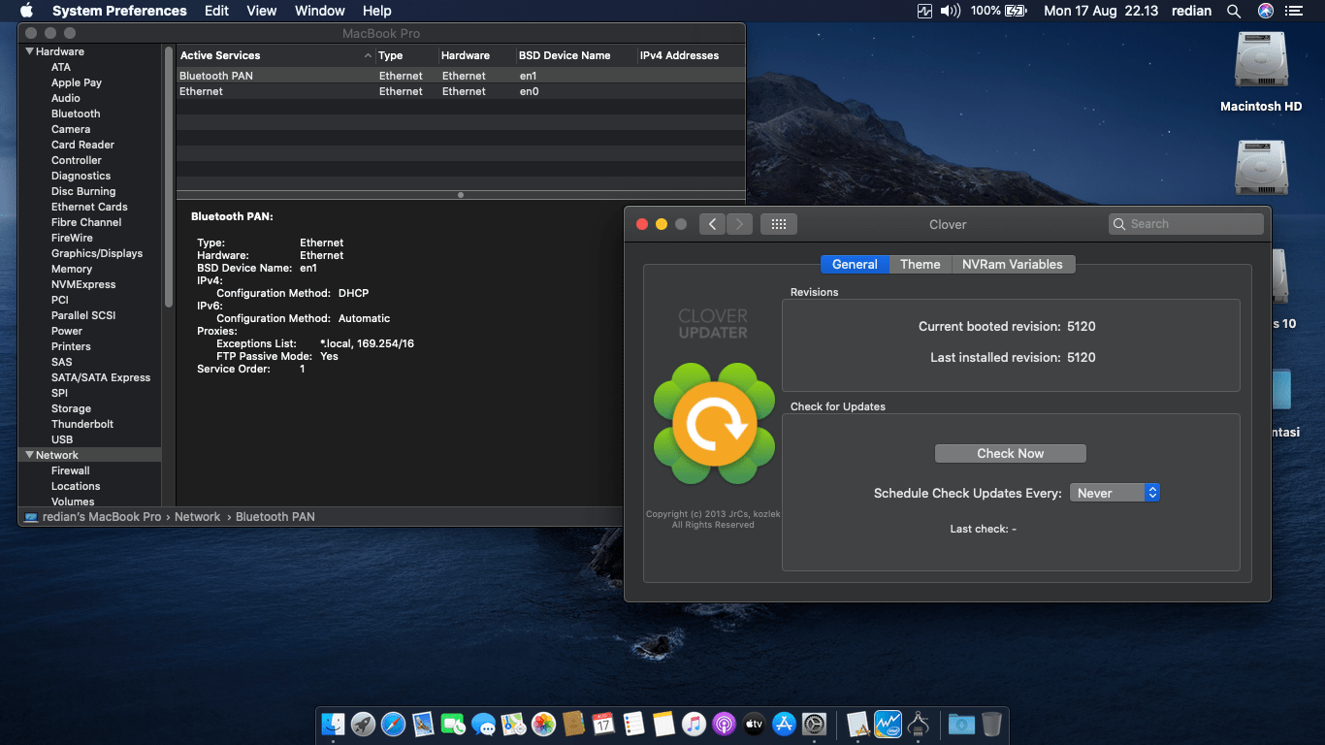Screen dimensions: 1325x745
Task: Open Apple TV in the Dock
Action: click(x=754, y=724)
